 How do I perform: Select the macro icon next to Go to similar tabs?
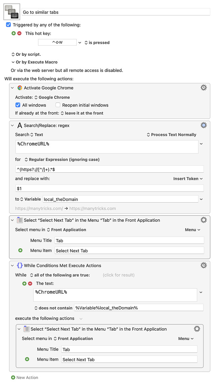[11, 11]
